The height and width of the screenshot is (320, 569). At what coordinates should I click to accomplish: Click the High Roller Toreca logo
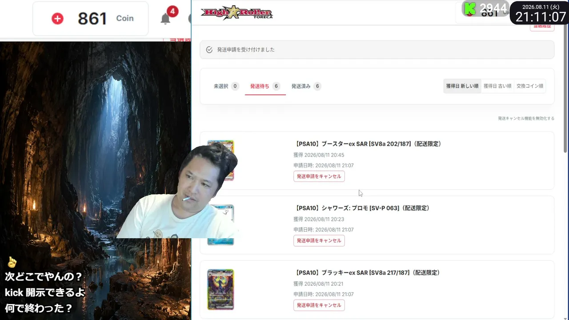(236, 12)
